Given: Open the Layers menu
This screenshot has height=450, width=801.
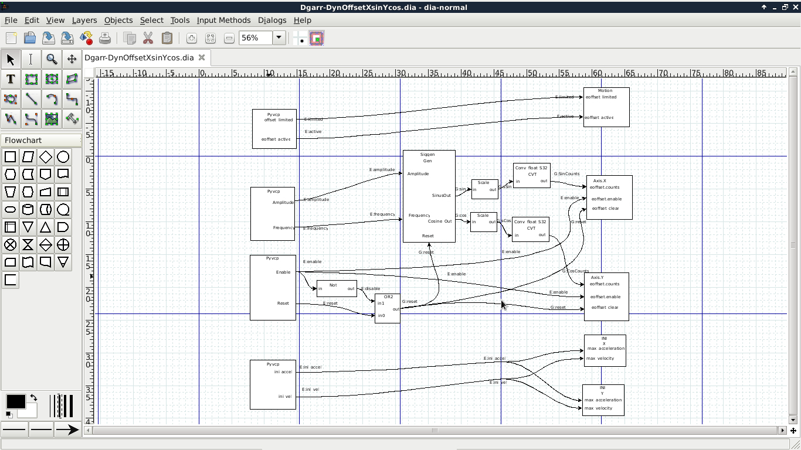Looking at the screenshot, I should coord(84,20).
